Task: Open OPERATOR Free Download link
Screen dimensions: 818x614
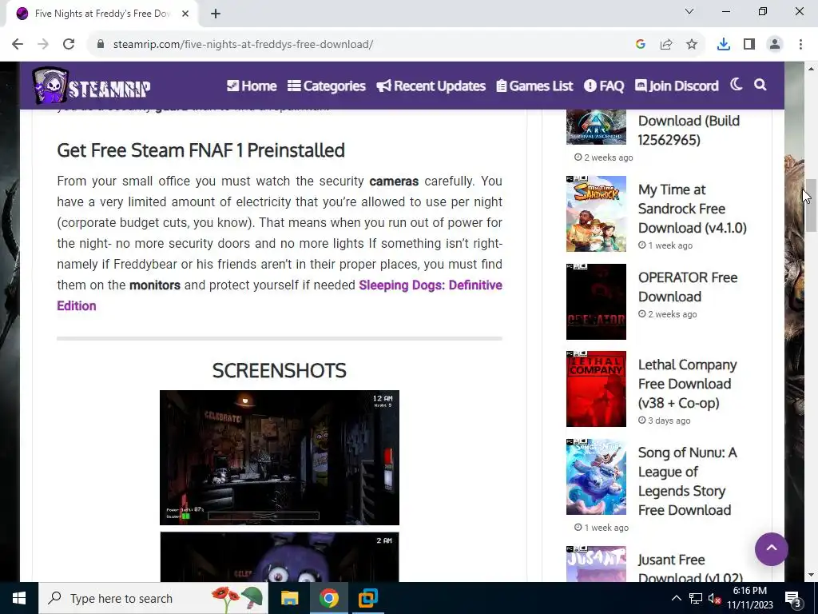Action: pos(688,287)
